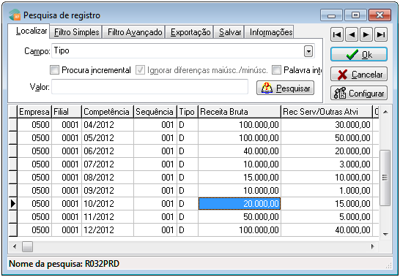400x277 pixels.
Task: Select the Competência cell 08/2012
Action: pos(108,178)
